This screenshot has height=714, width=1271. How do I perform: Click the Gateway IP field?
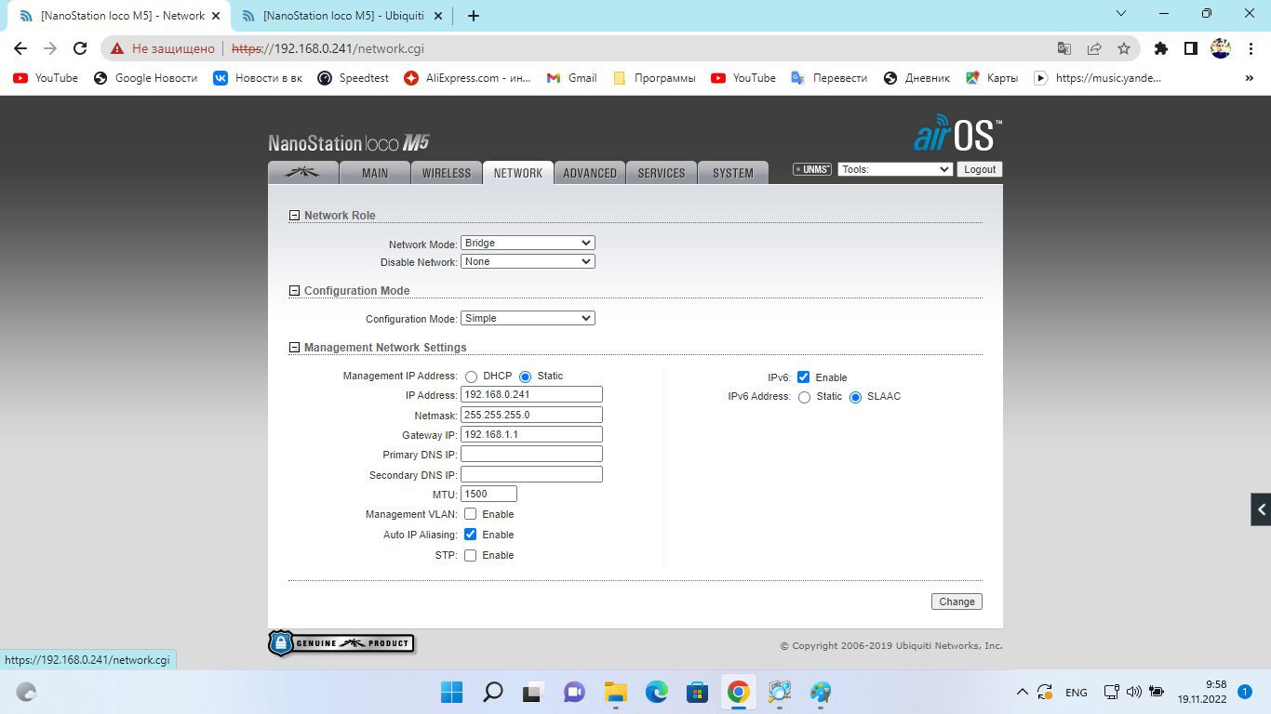pos(531,434)
